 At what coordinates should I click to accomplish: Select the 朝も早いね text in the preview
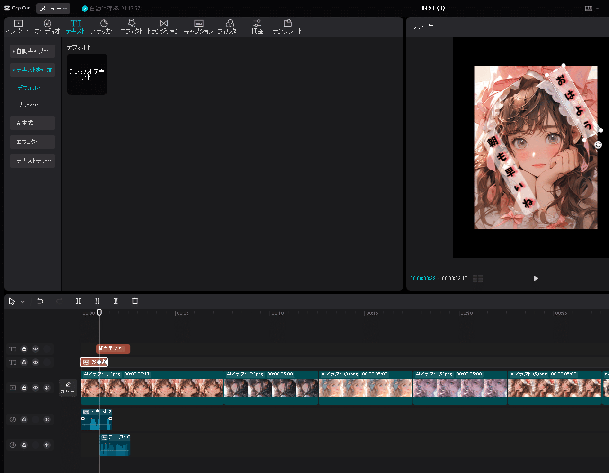510,171
